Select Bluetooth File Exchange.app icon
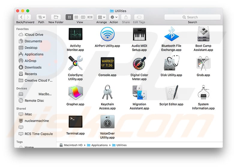Viewport: 237px width, 168px height. [x=171, y=34]
